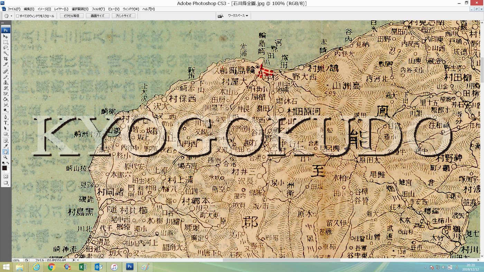The width and height of the screenshot is (484, 272).
Task: Open the イメージ(I) menu
Action: [44, 9]
